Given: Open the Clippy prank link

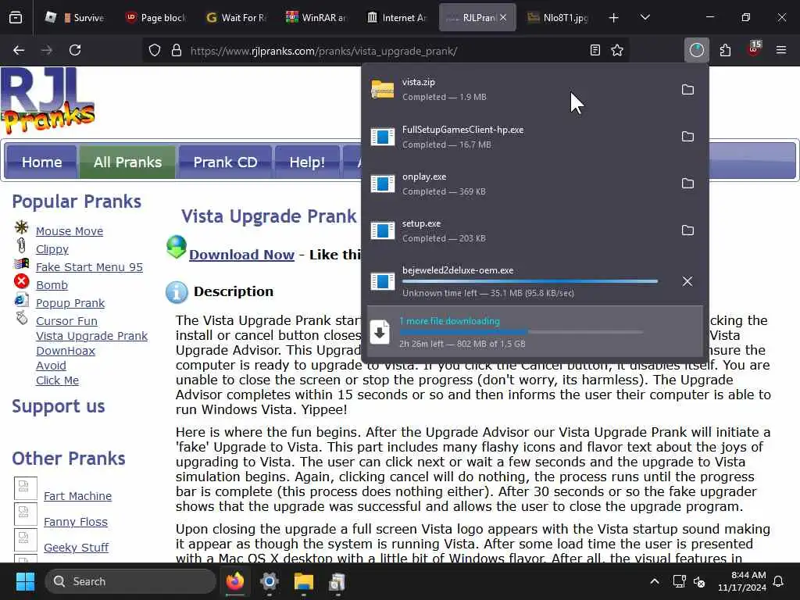Looking at the screenshot, I should point(52,249).
